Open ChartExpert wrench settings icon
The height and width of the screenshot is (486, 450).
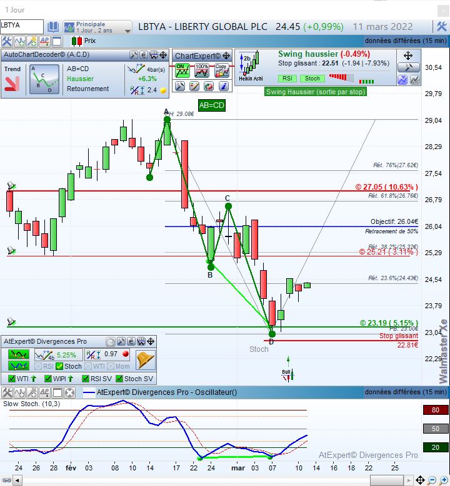[x=180, y=86]
